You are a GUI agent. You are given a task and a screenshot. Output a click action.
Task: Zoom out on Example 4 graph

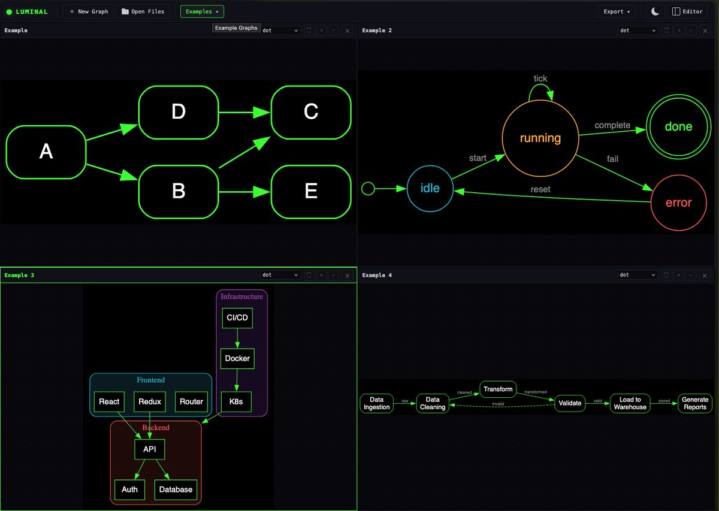pos(691,275)
